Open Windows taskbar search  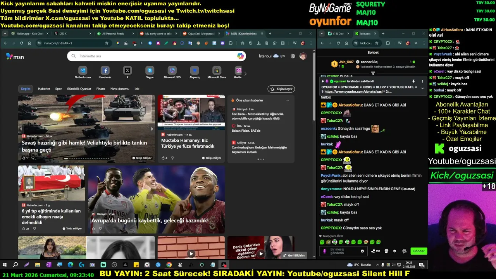tap(15, 265)
